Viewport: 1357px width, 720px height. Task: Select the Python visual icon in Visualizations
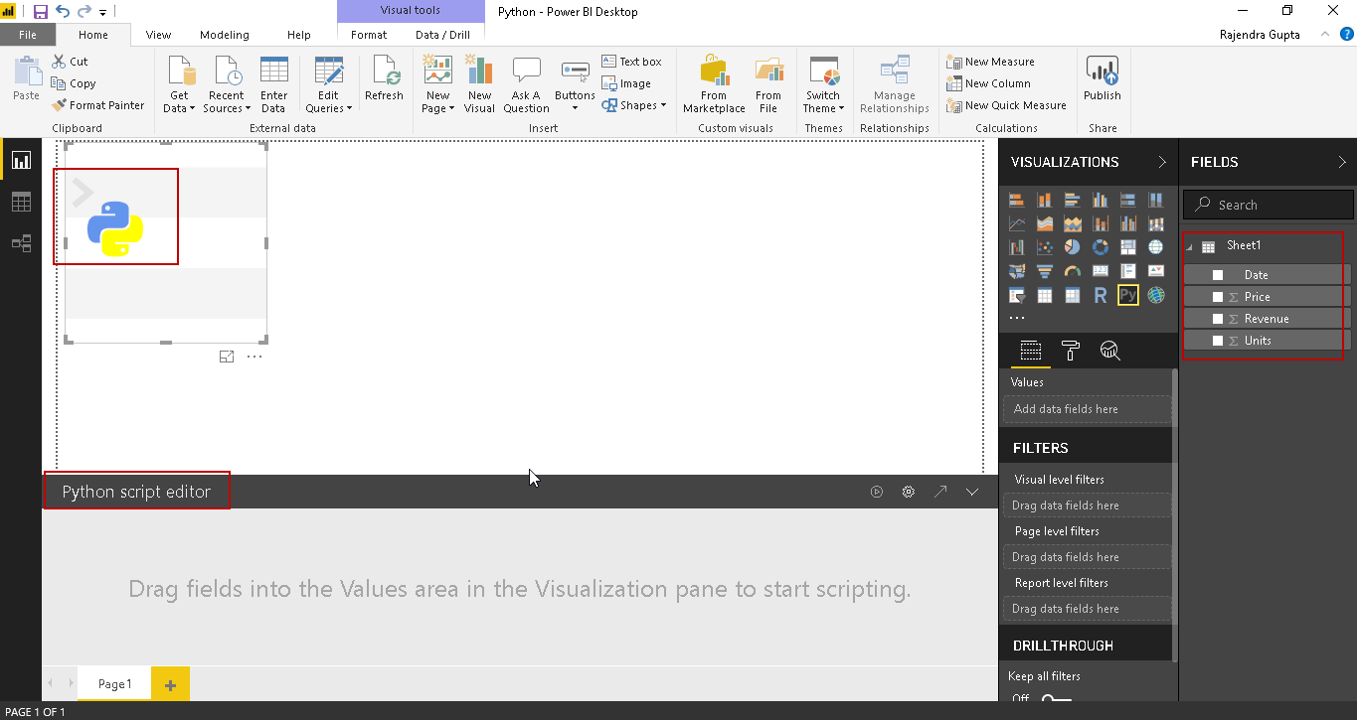point(1127,295)
